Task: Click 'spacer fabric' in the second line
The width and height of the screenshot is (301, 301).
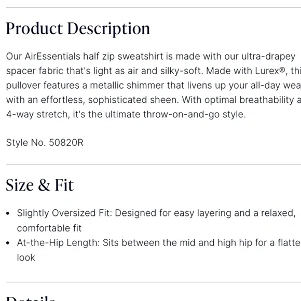Action: [x=35, y=71]
